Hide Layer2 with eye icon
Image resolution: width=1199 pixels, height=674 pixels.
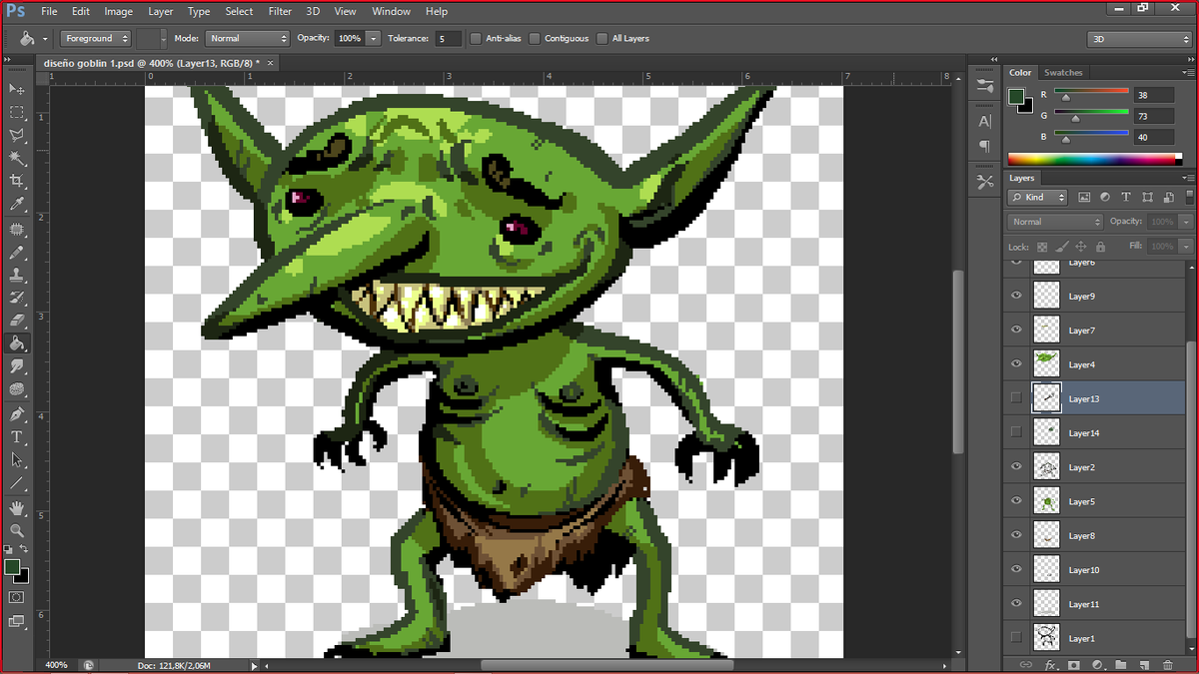1016,466
